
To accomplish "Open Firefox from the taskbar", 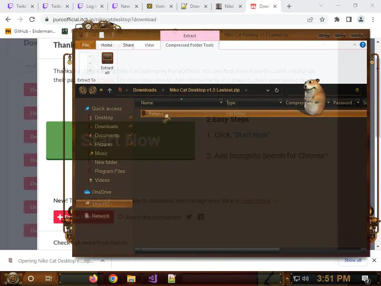I will 93,279.
